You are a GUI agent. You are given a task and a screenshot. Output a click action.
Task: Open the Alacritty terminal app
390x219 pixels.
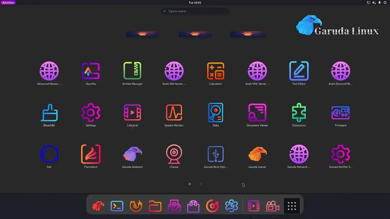click(91, 71)
